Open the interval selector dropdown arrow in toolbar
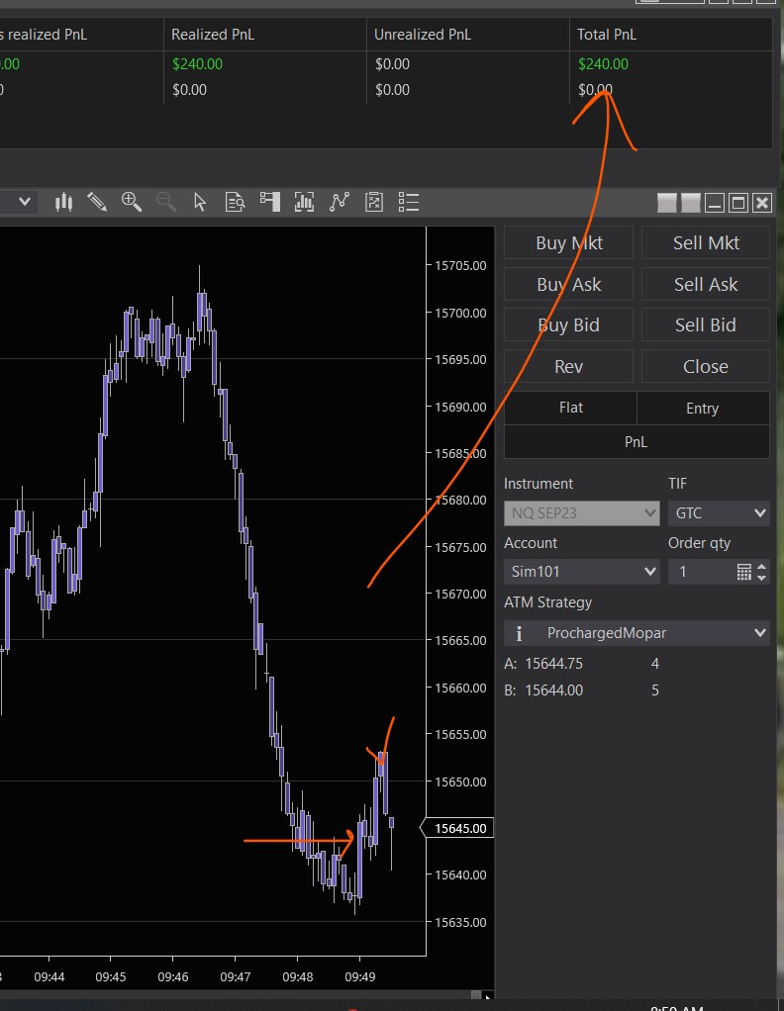The height and width of the screenshot is (1011, 784). coord(25,202)
